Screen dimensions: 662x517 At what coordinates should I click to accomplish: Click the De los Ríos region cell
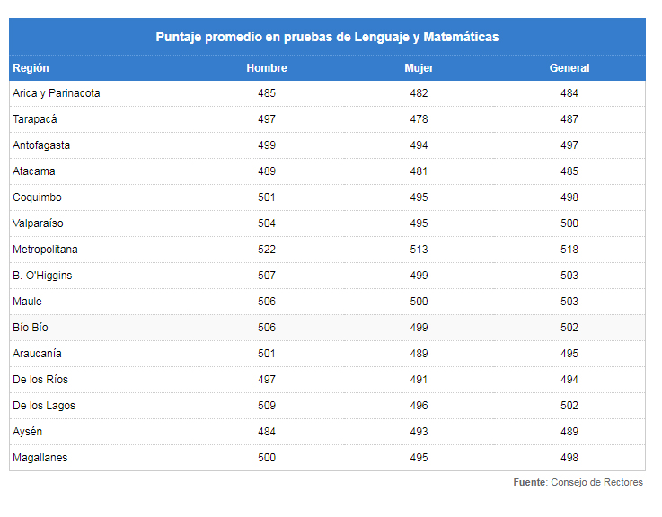40,380
